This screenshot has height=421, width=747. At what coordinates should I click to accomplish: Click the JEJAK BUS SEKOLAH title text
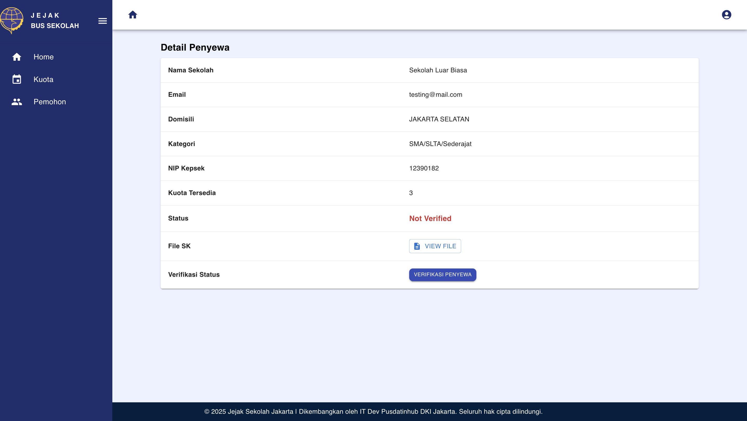pyautogui.click(x=54, y=20)
